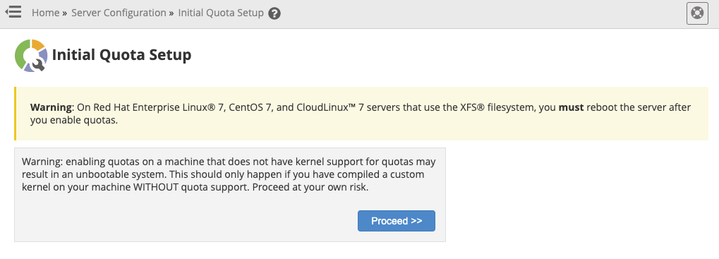Image resolution: width=719 pixels, height=259 pixels.
Task: Click the Initial Quota Setup pie chart logo
Action: (31, 56)
